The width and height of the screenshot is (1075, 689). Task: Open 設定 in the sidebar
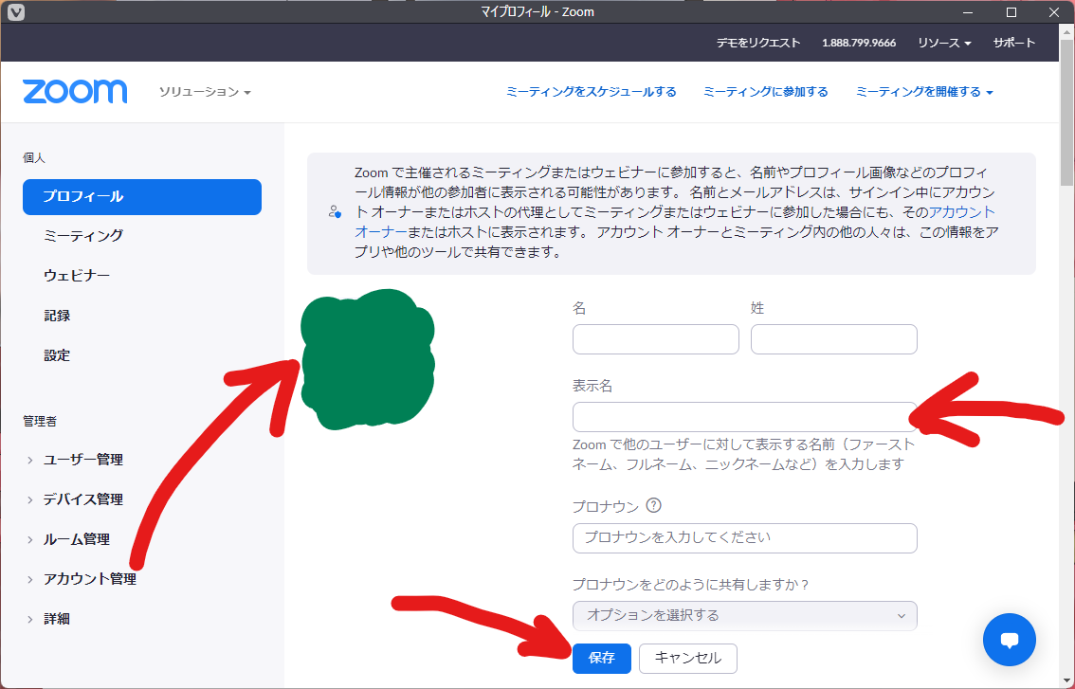tap(57, 355)
